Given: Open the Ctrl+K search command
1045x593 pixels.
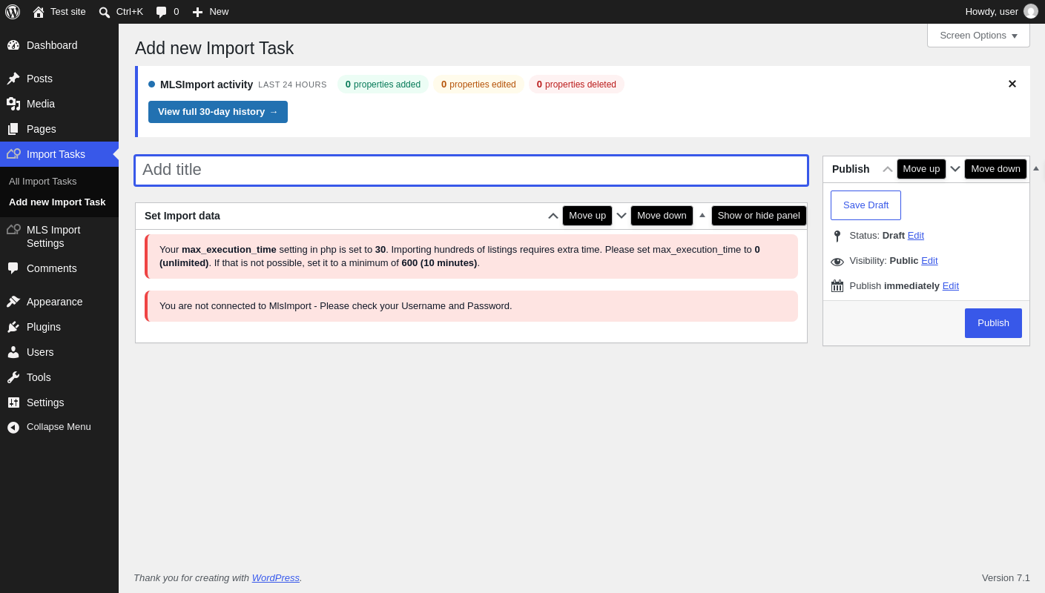Looking at the screenshot, I should [121, 12].
